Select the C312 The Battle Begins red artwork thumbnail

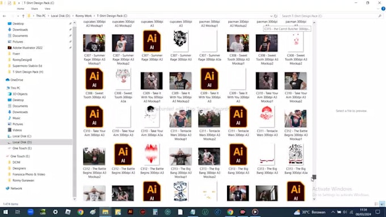click(x=152, y=154)
